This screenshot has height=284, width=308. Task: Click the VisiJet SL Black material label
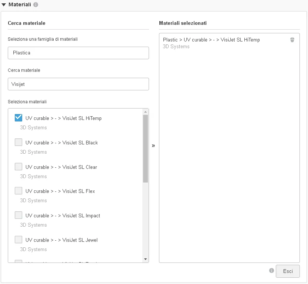click(x=61, y=143)
